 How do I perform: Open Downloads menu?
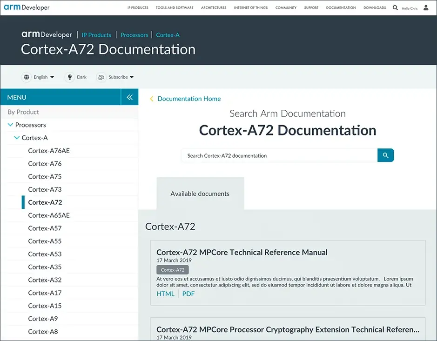[375, 8]
